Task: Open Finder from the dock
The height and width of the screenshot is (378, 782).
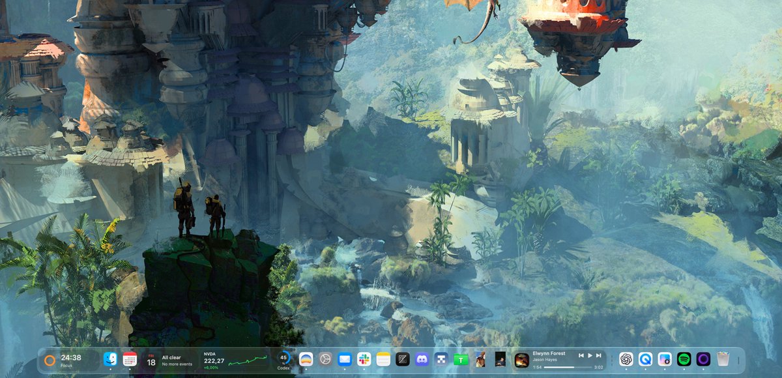Action: 110,359
